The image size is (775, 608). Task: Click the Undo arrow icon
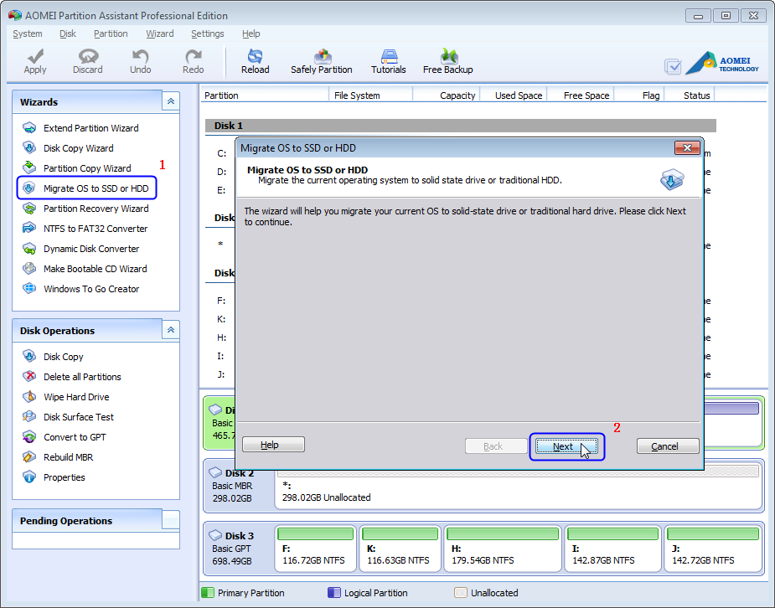[x=141, y=61]
